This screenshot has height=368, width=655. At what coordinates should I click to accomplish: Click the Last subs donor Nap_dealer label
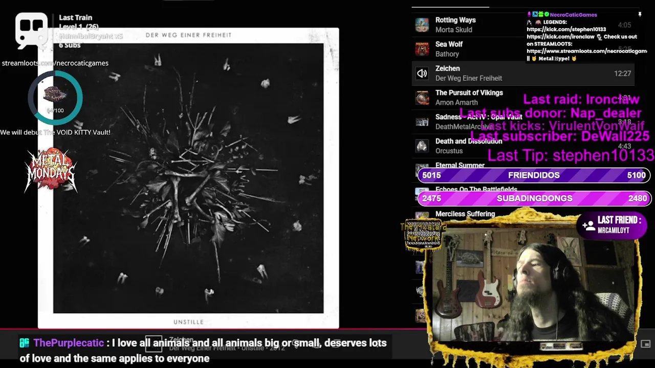(551, 113)
